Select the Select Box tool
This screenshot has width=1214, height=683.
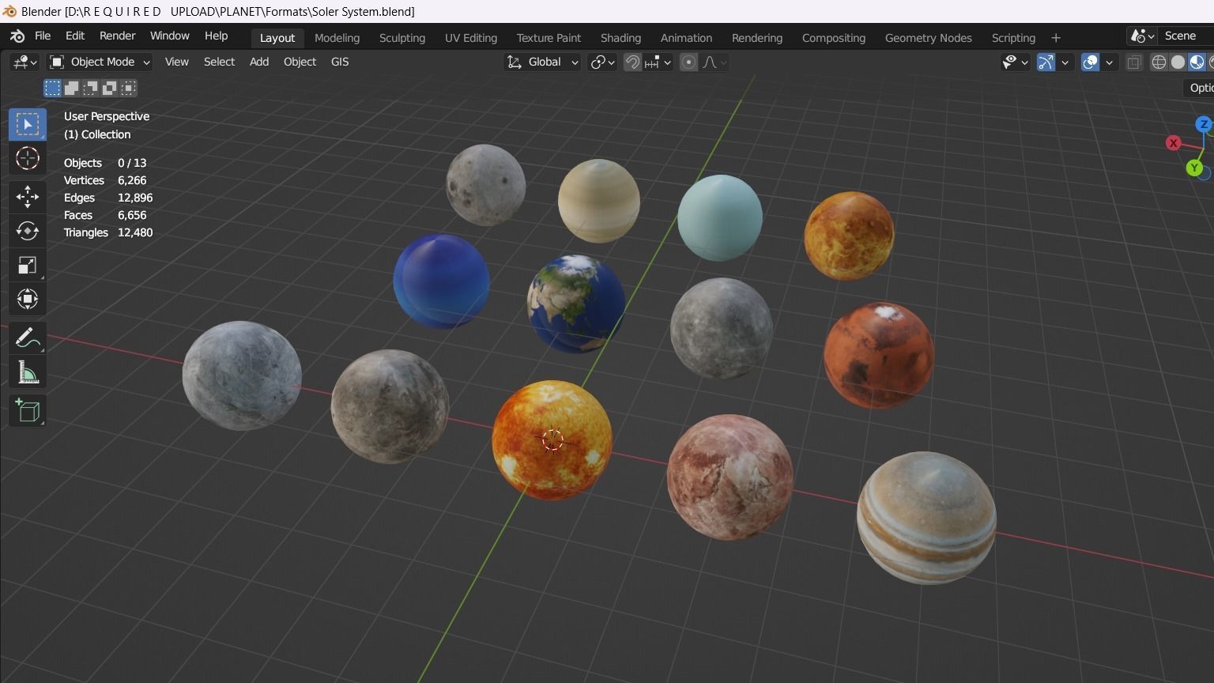[x=28, y=125]
